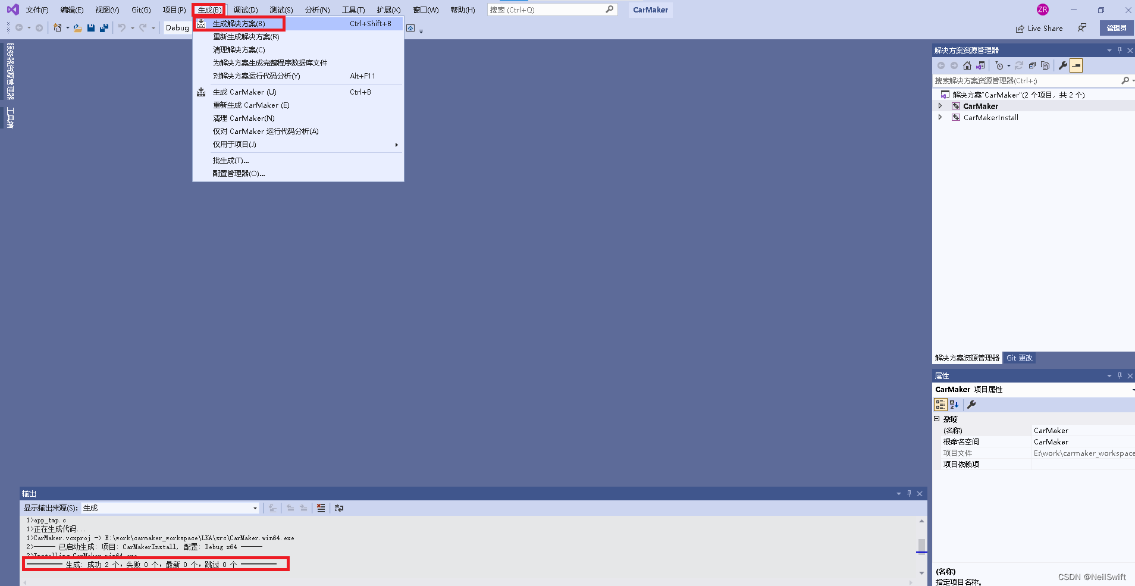Open the undo history dropdown arrow
1135x586 pixels.
pos(132,28)
